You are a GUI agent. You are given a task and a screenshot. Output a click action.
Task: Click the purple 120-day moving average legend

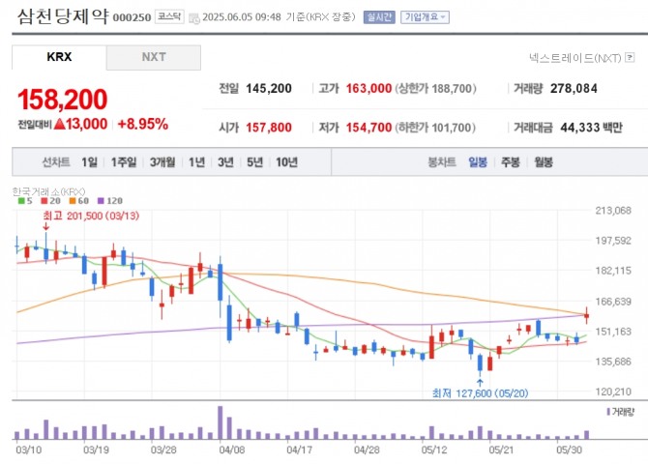110,201
